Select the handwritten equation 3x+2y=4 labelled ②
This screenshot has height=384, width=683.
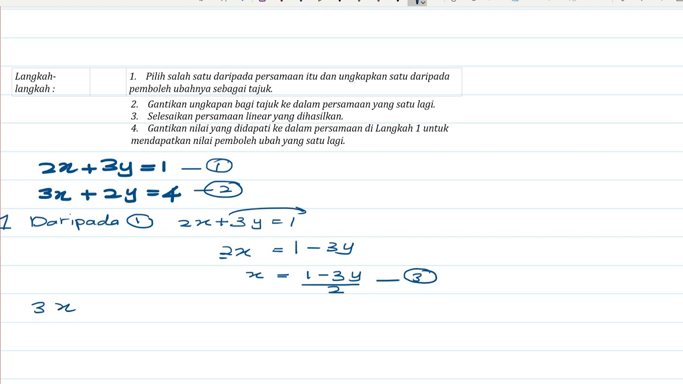(x=140, y=191)
